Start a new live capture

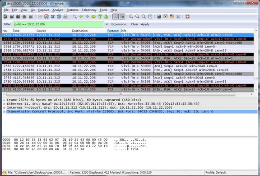click(18, 17)
